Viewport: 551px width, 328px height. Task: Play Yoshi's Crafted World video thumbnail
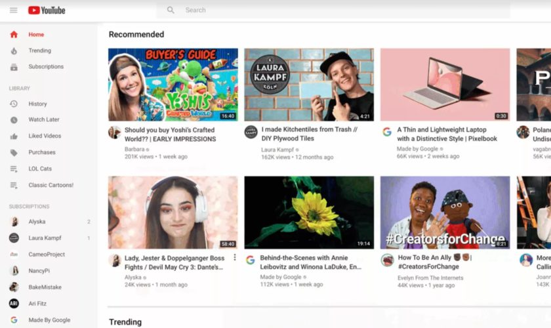point(173,85)
